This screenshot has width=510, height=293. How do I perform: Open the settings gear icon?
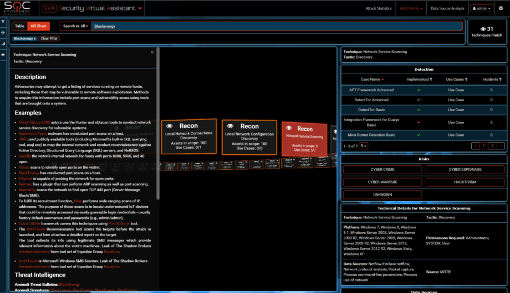pos(501,8)
